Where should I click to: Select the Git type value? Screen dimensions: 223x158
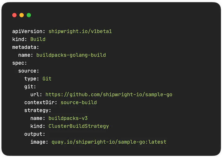tap(47, 79)
